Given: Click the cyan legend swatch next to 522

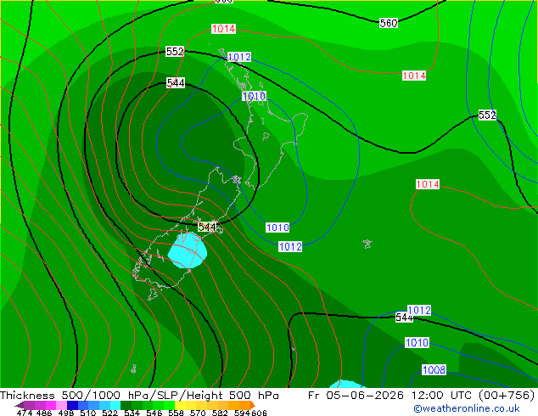Looking at the screenshot, I should tap(115, 405).
